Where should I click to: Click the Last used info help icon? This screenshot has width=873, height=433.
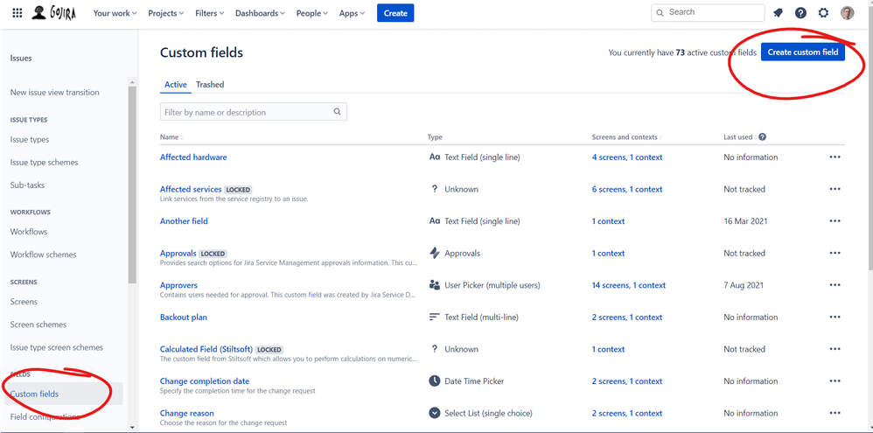pyautogui.click(x=762, y=137)
